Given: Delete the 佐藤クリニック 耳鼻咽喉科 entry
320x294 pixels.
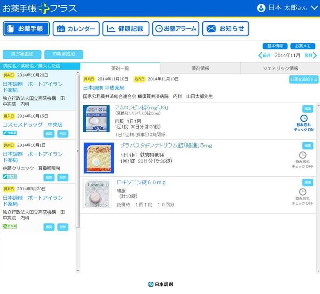Looking at the screenshot, I should [x=63, y=177].
